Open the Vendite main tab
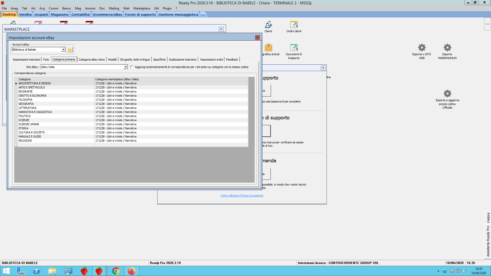The image size is (491, 276). [25, 14]
